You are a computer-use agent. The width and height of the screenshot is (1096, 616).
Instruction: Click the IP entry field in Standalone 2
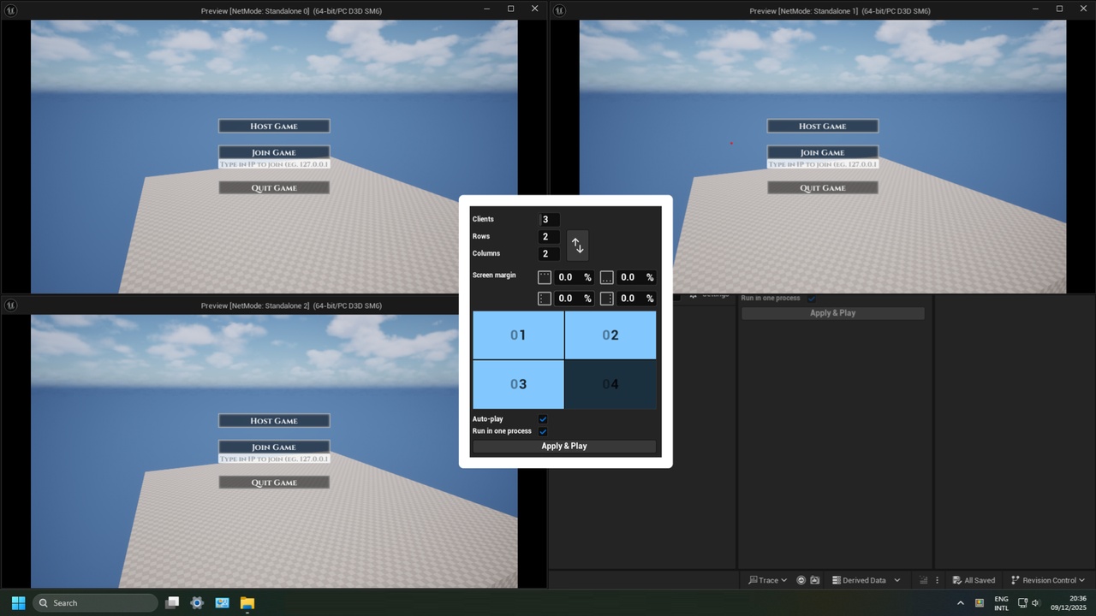tap(274, 459)
